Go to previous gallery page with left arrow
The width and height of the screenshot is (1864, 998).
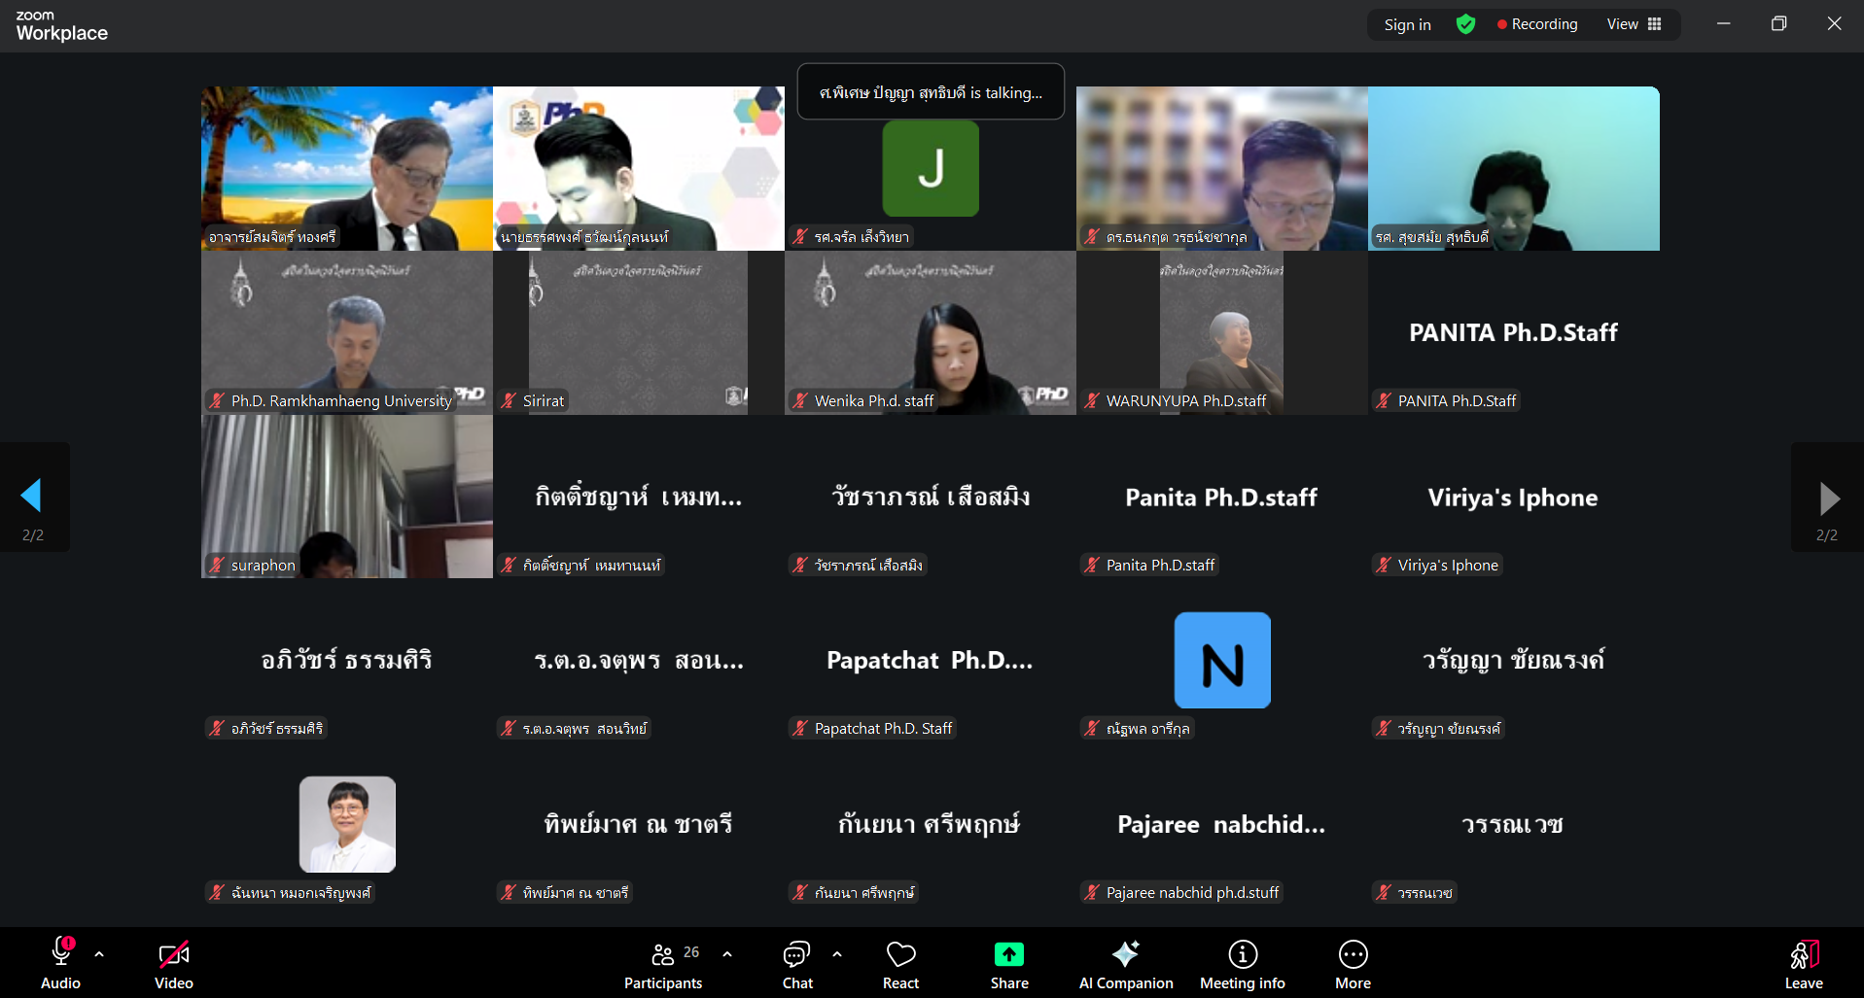click(32, 497)
